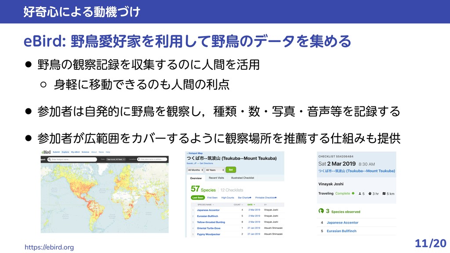Viewport: 450px width, 253px height.
Task: Open the News menu item
Action: pos(102,152)
